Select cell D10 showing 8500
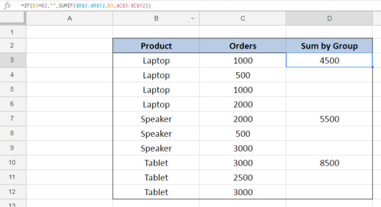This screenshot has height=207, width=381. [329, 162]
